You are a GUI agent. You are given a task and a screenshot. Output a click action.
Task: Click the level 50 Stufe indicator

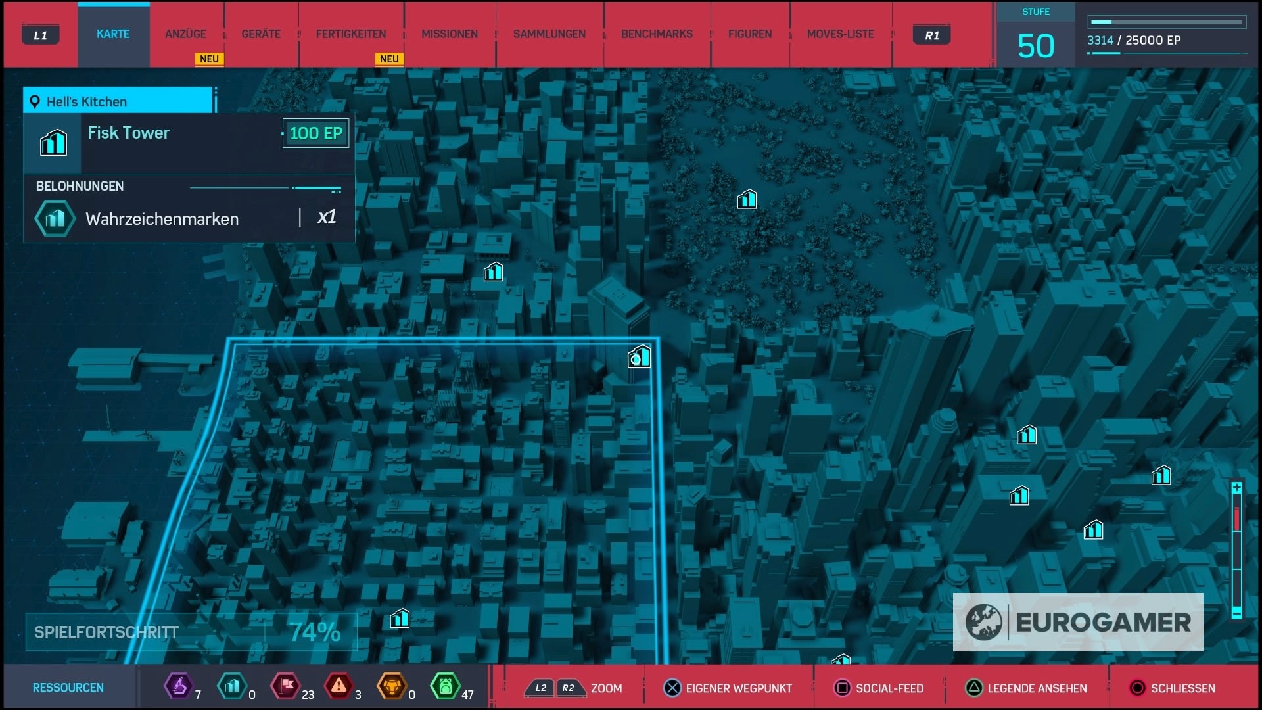(x=1036, y=36)
